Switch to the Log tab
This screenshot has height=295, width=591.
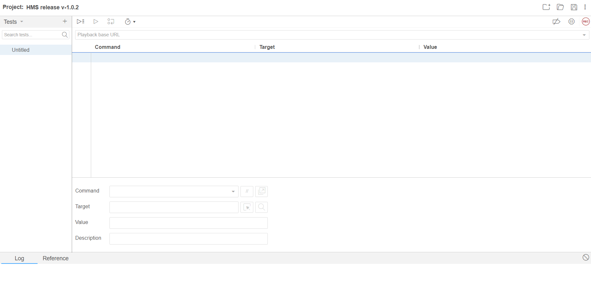pos(19,258)
